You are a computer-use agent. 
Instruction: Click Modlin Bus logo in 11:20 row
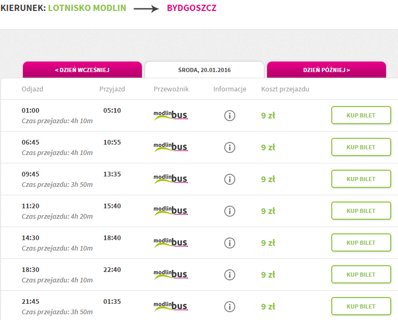tap(171, 211)
